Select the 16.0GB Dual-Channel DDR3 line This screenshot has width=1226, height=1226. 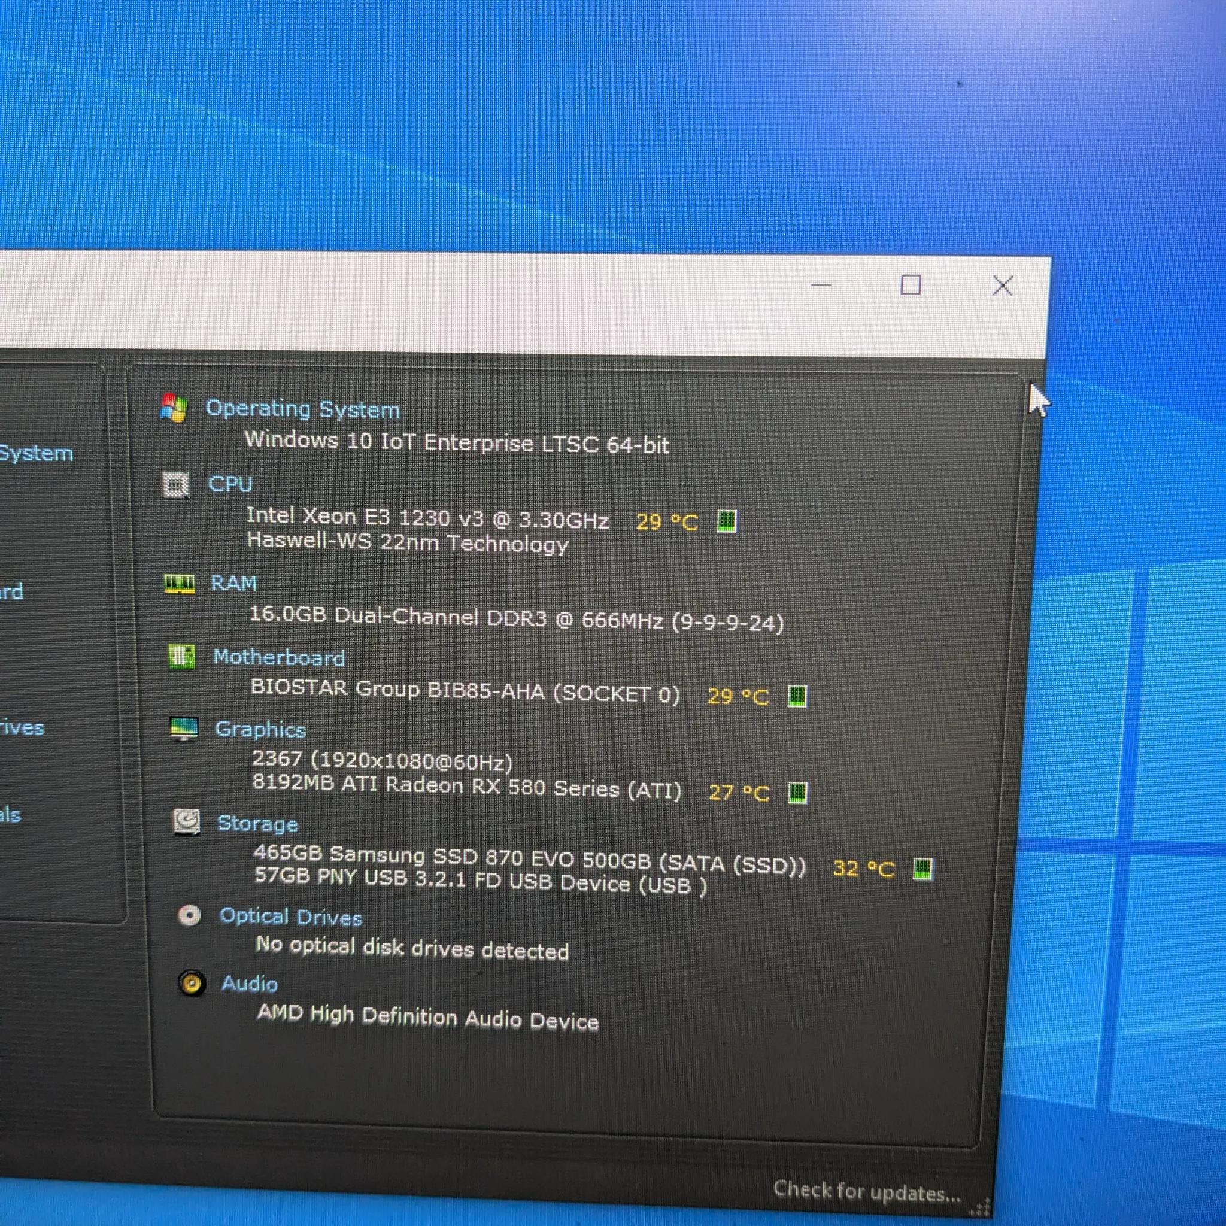tap(517, 619)
